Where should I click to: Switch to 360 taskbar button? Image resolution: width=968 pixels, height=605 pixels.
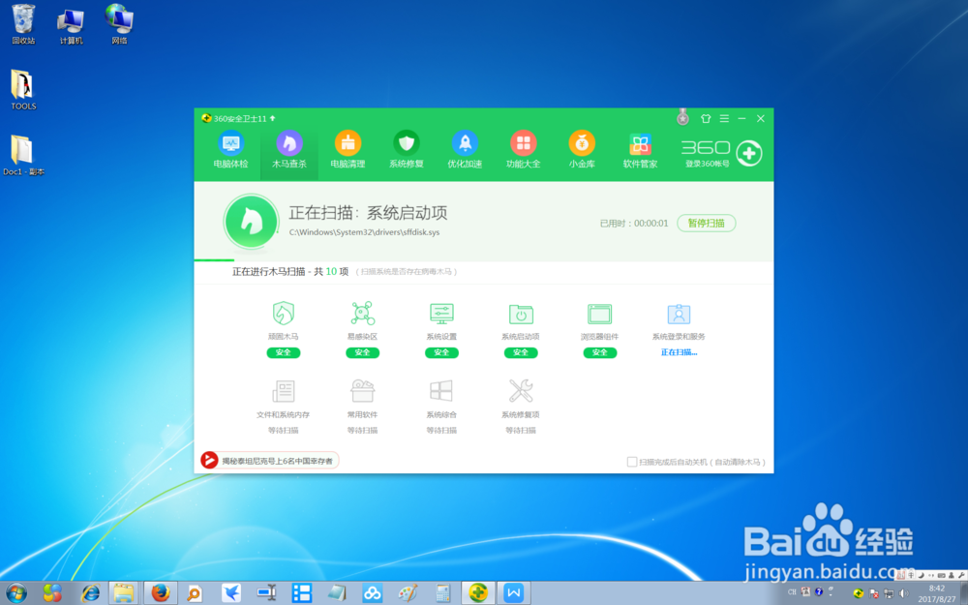pyautogui.click(x=478, y=593)
